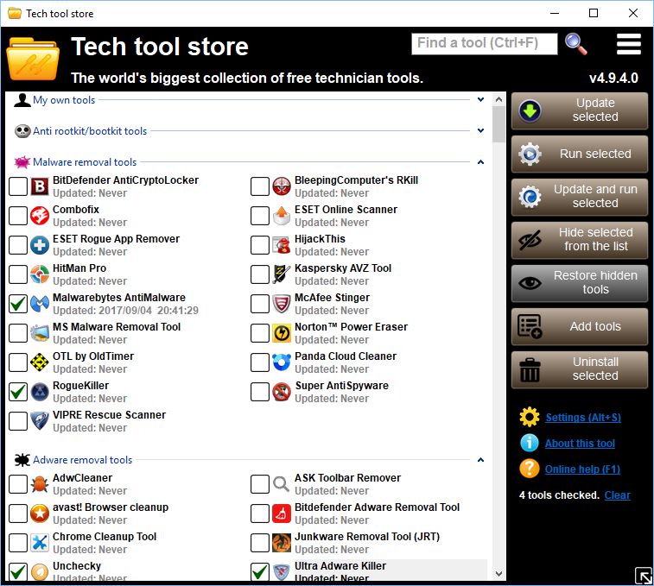
Task: Select the ESET Online Scanner name
Action: 346,209
